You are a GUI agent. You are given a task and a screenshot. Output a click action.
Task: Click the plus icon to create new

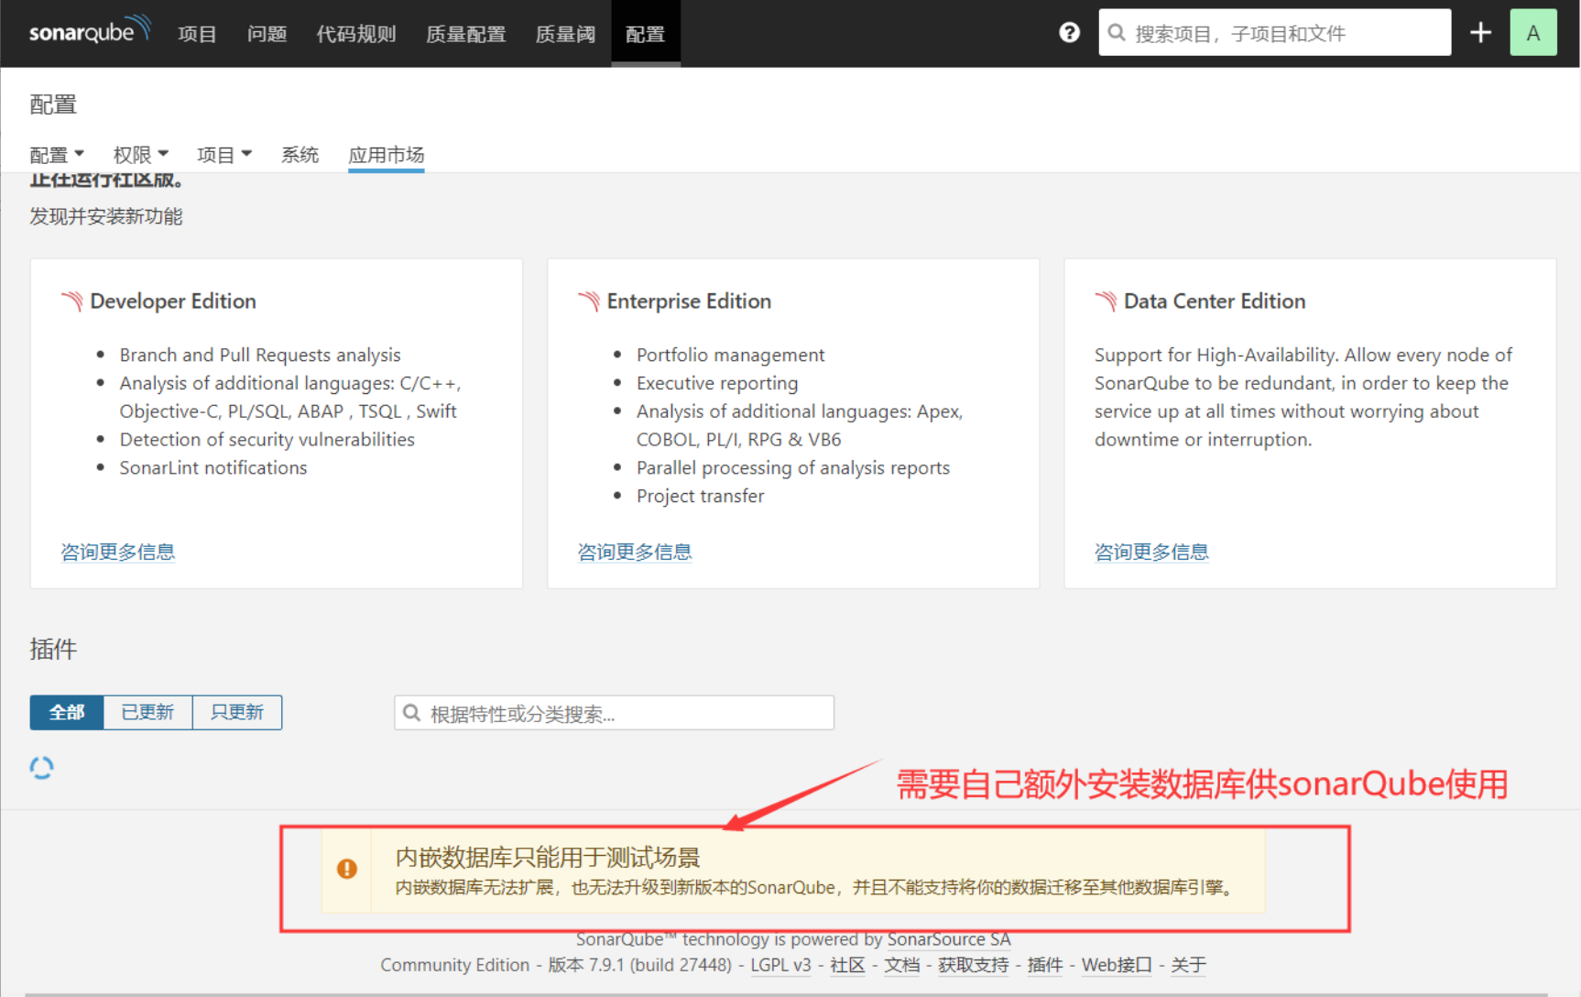[1480, 33]
